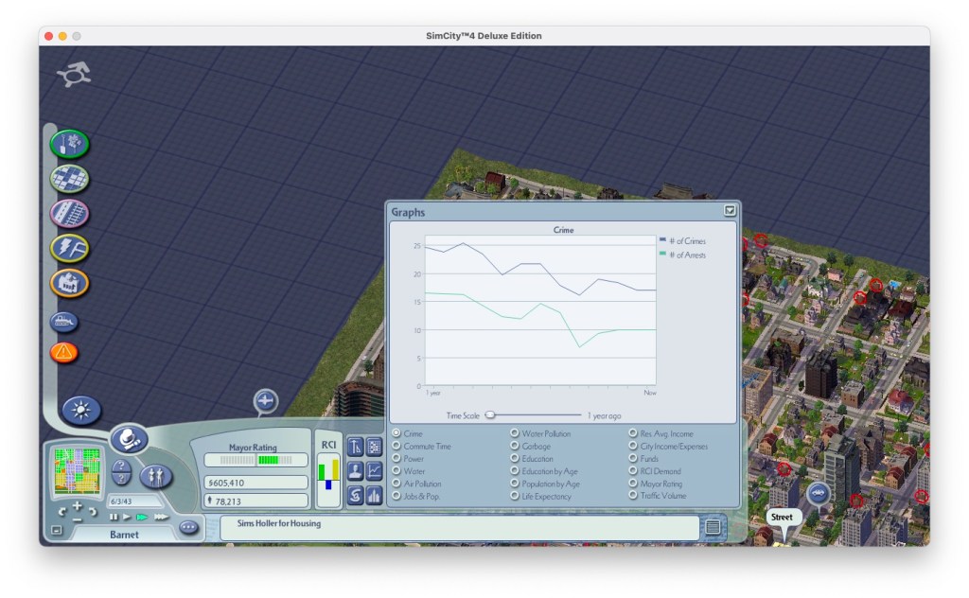Screen dimensions: 969x598
Task: Click the Mayor Mode top hat icon
Action: (128, 439)
